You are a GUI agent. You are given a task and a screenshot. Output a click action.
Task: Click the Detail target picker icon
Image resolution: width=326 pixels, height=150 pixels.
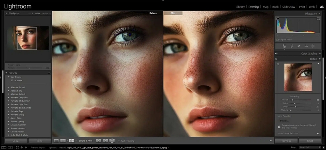pos(278,64)
